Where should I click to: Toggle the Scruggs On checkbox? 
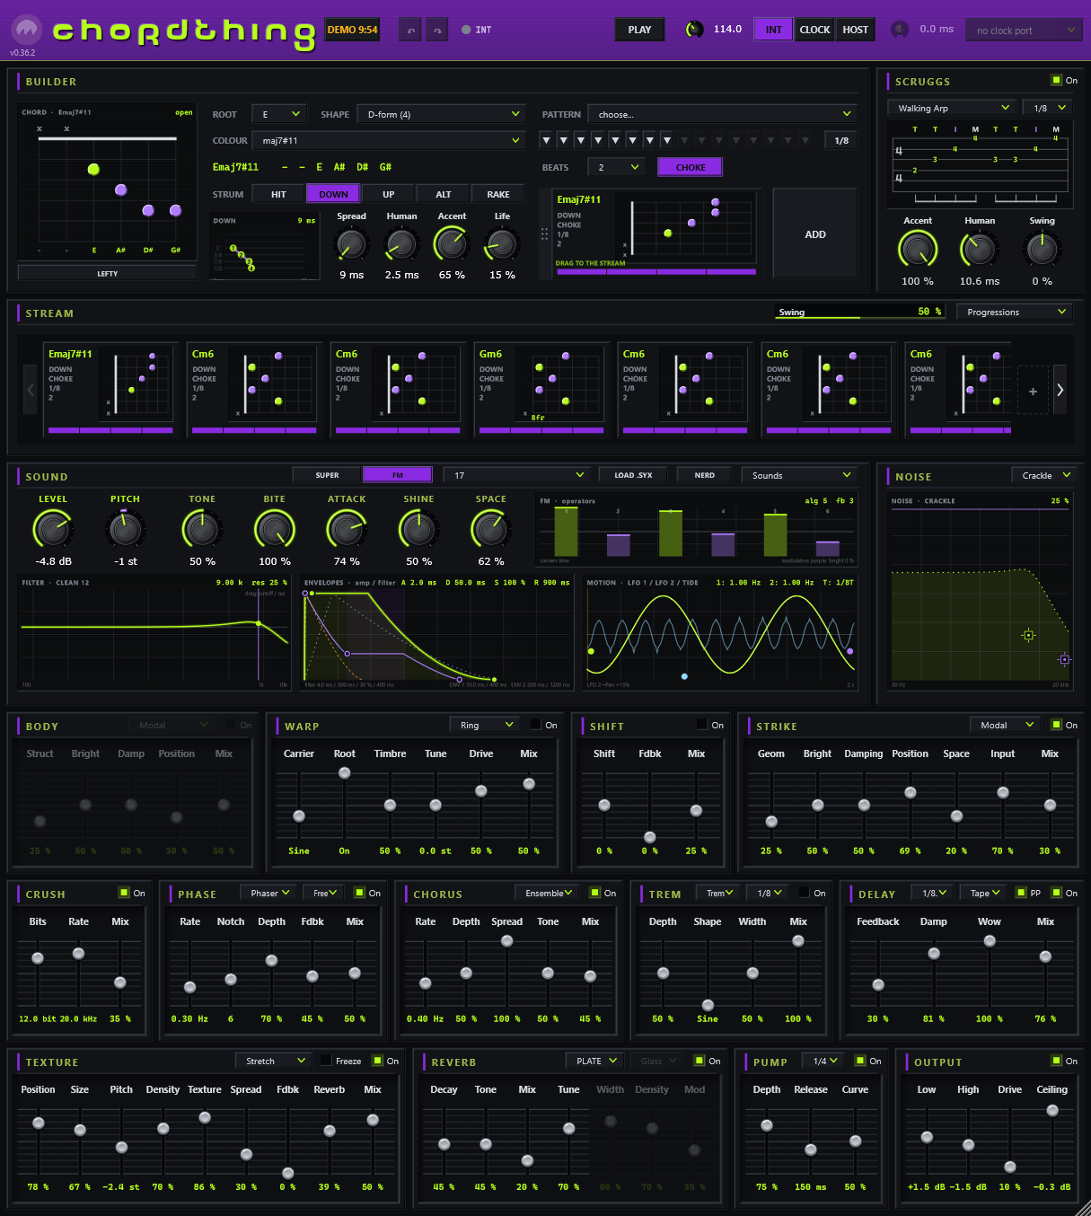(1056, 80)
